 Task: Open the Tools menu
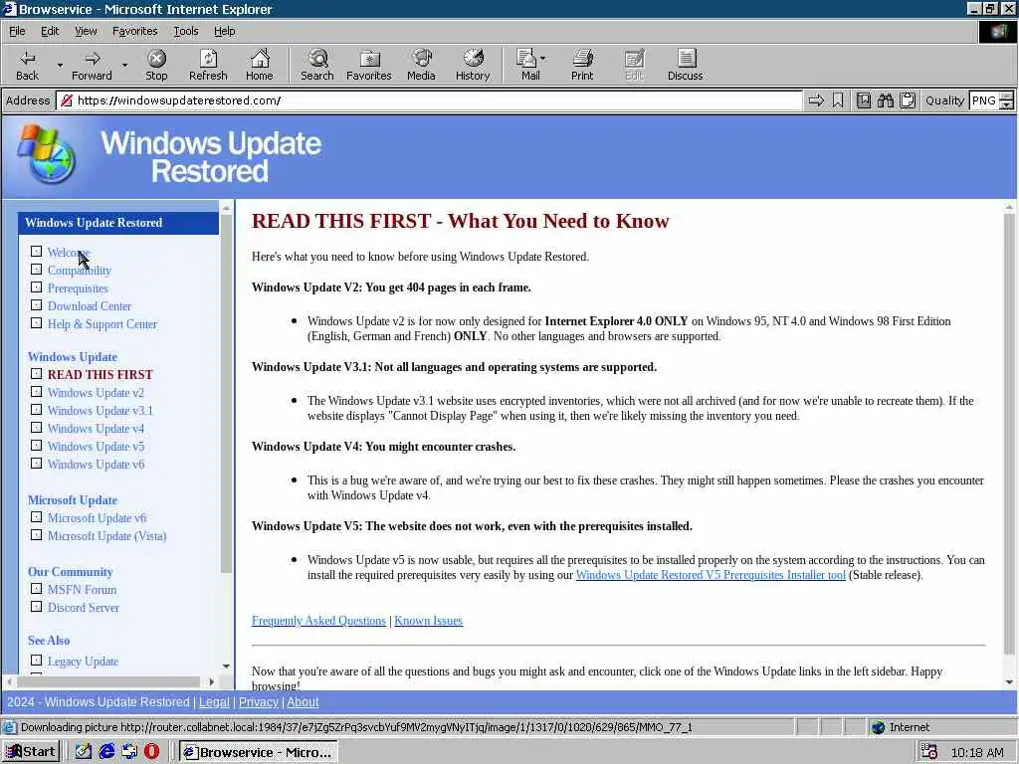click(186, 31)
